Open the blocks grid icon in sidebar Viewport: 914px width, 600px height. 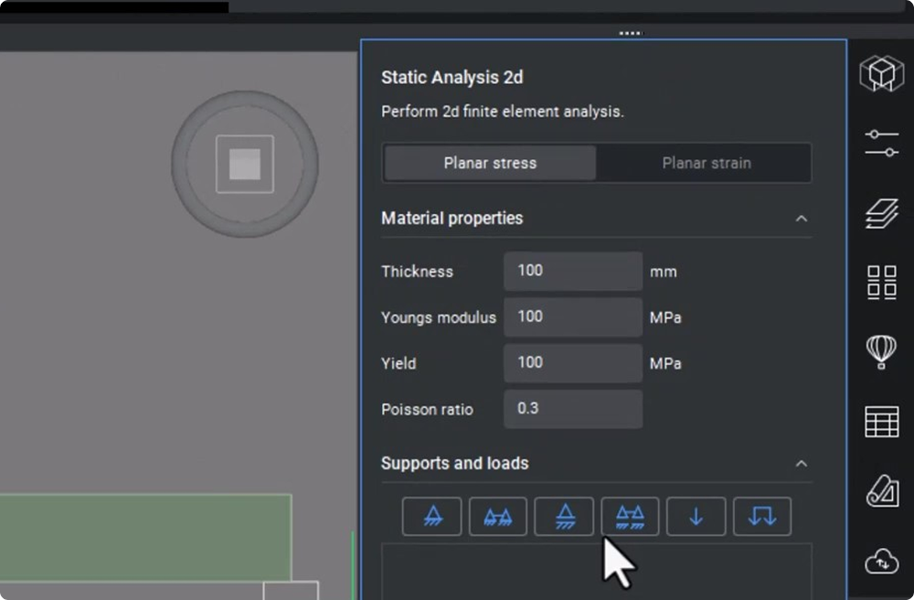tap(881, 282)
